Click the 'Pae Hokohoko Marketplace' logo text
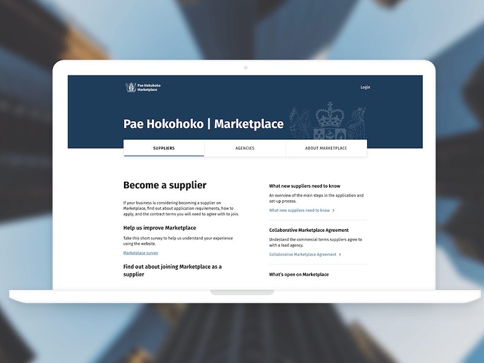Viewport: 484px width, 363px height. [x=149, y=88]
